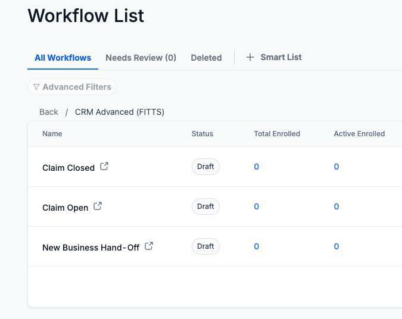This screenshot has height=319, width=402.
Task: Open the New Business Hand-Off workflow
Action: (91, 247)
